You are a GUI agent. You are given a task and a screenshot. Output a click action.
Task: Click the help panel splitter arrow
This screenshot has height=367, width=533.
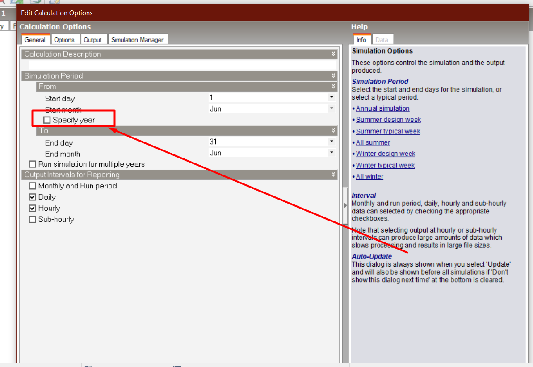pos(345,205)
